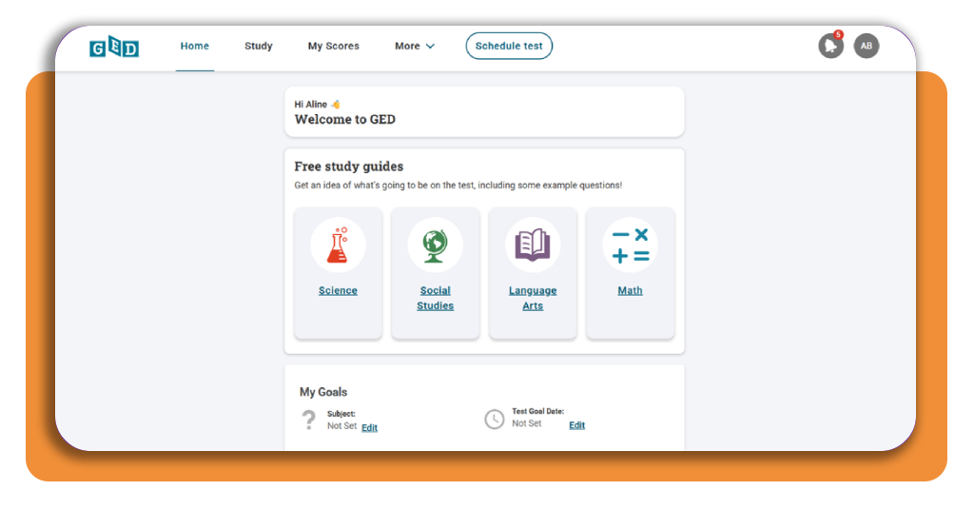Click the Social Studies globe icon
The width and height of the screenshot is (974, 510).
click(x=435, y=245)
